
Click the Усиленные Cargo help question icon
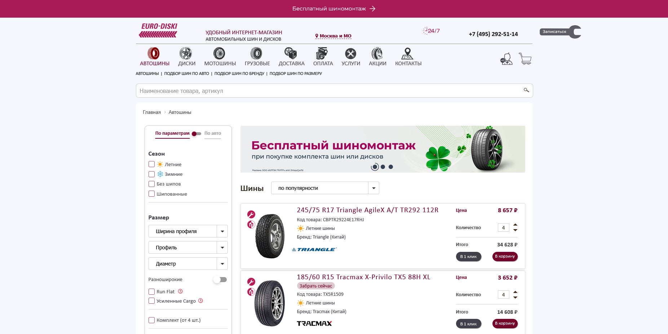pyautogui.click(x=201, y=300)
